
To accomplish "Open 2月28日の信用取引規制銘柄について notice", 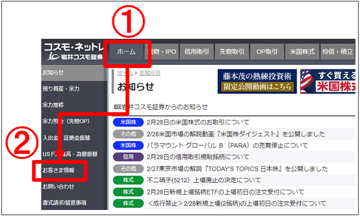I will click(x=198, y=157).
